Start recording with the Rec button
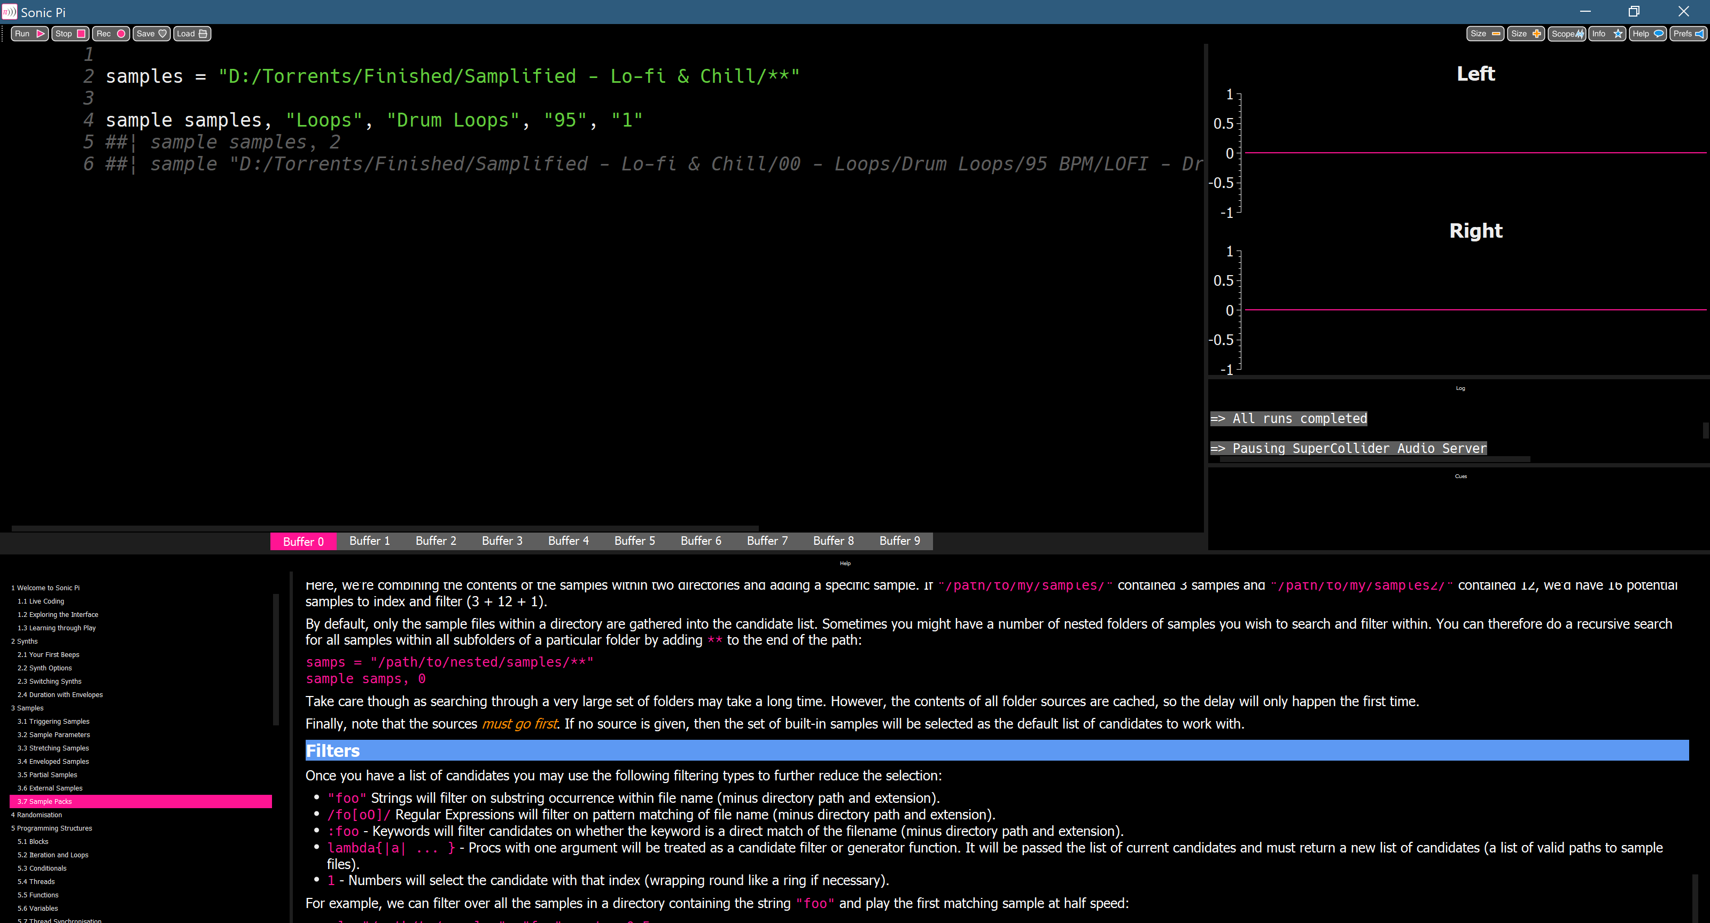Viewport: 1710px width, 923px height. pos(111,34)
